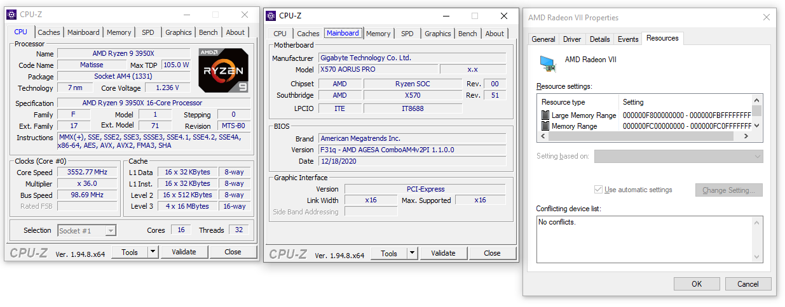Image resolution: width=785 pixels, height=307 pixels.
Task: Open Tools dropdown arrow in left CPU-Z window
Action: coord(153,252)
